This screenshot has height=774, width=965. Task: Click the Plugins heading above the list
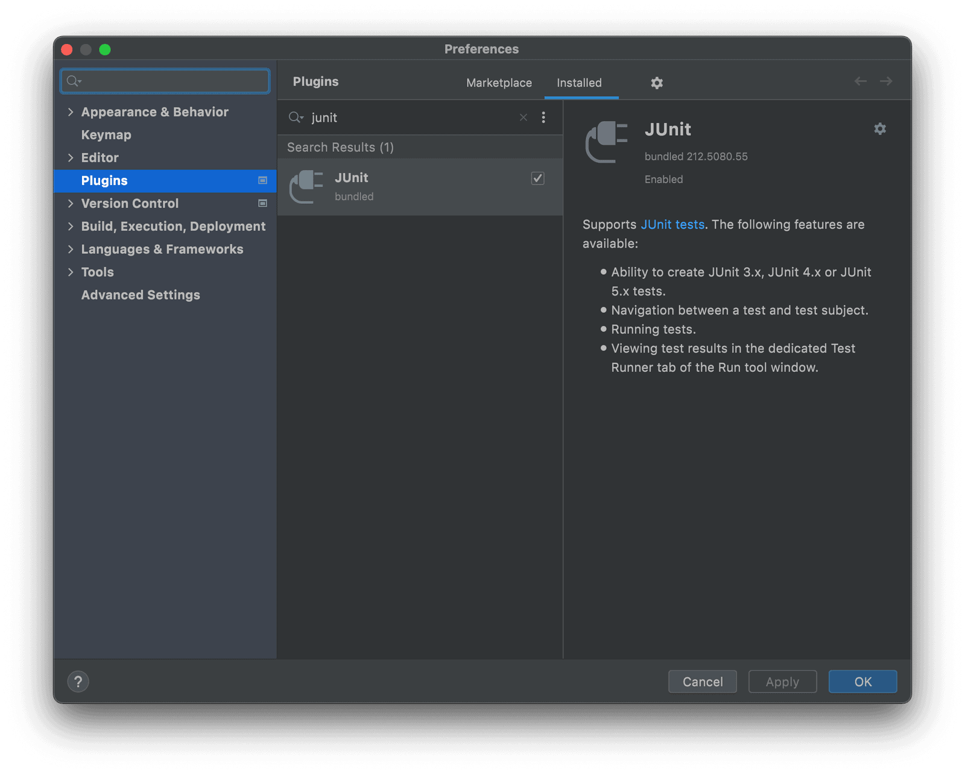(315, 82)
